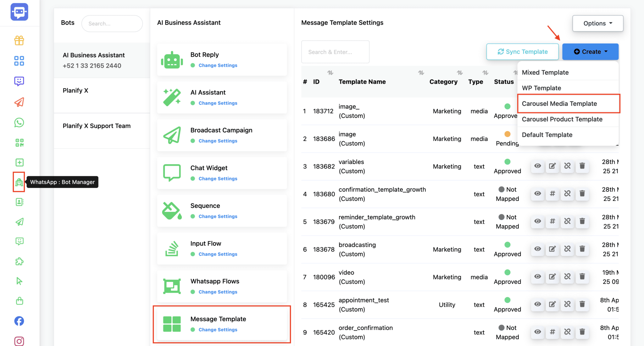Expand the Options dropdown
644x346 pixels.
(598, 23)
